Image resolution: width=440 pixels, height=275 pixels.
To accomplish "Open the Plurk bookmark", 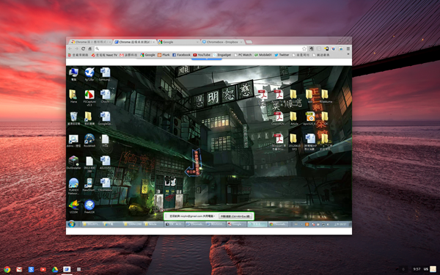I will coord(164,55).
